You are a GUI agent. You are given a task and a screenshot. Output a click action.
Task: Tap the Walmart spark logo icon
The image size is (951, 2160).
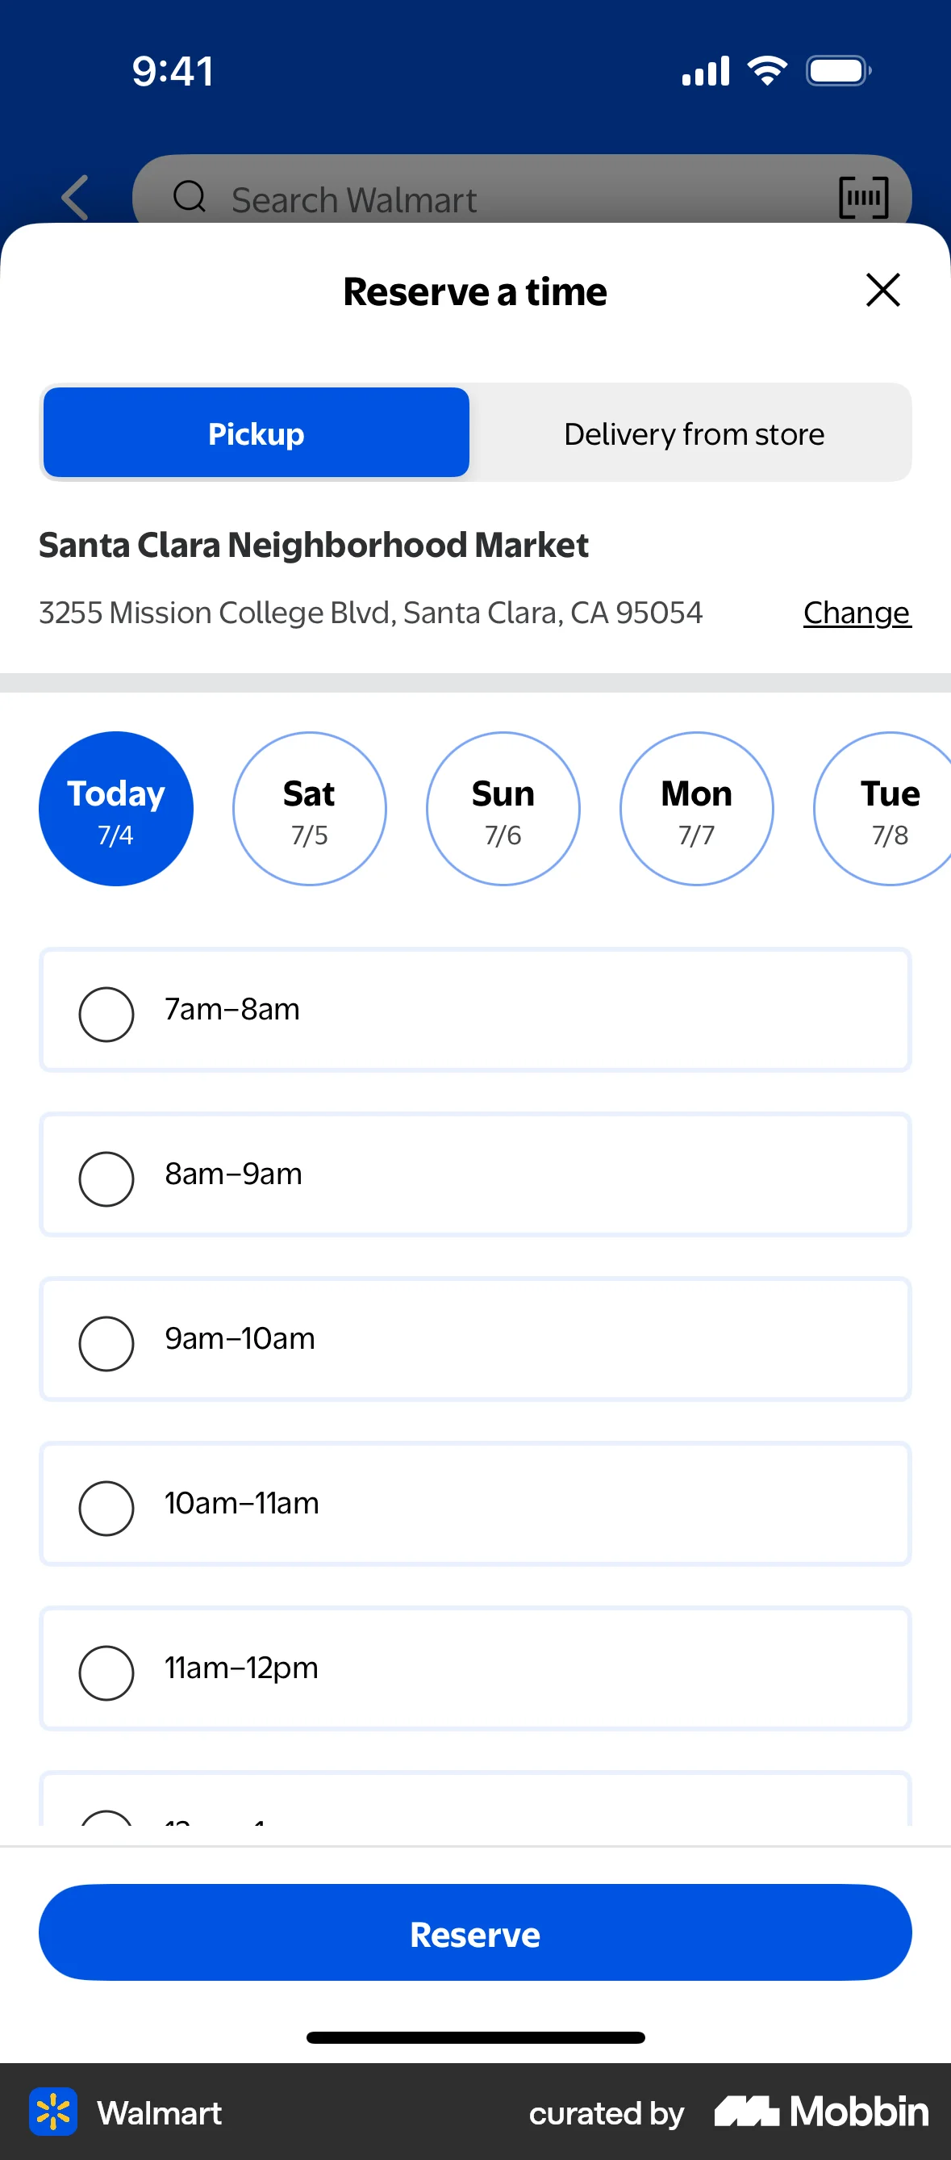point(53,2112)
